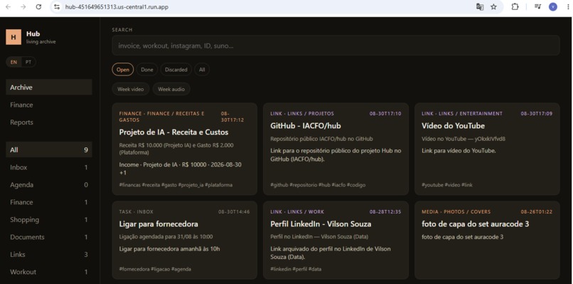573x284 pixels.
Task: Click the browser forward arrow
Action: coord(23,6)
